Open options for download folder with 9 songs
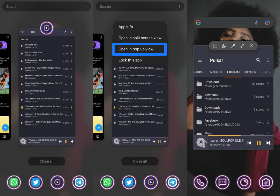The height and width of the screenshot is (196, 280). click(268, 97)
